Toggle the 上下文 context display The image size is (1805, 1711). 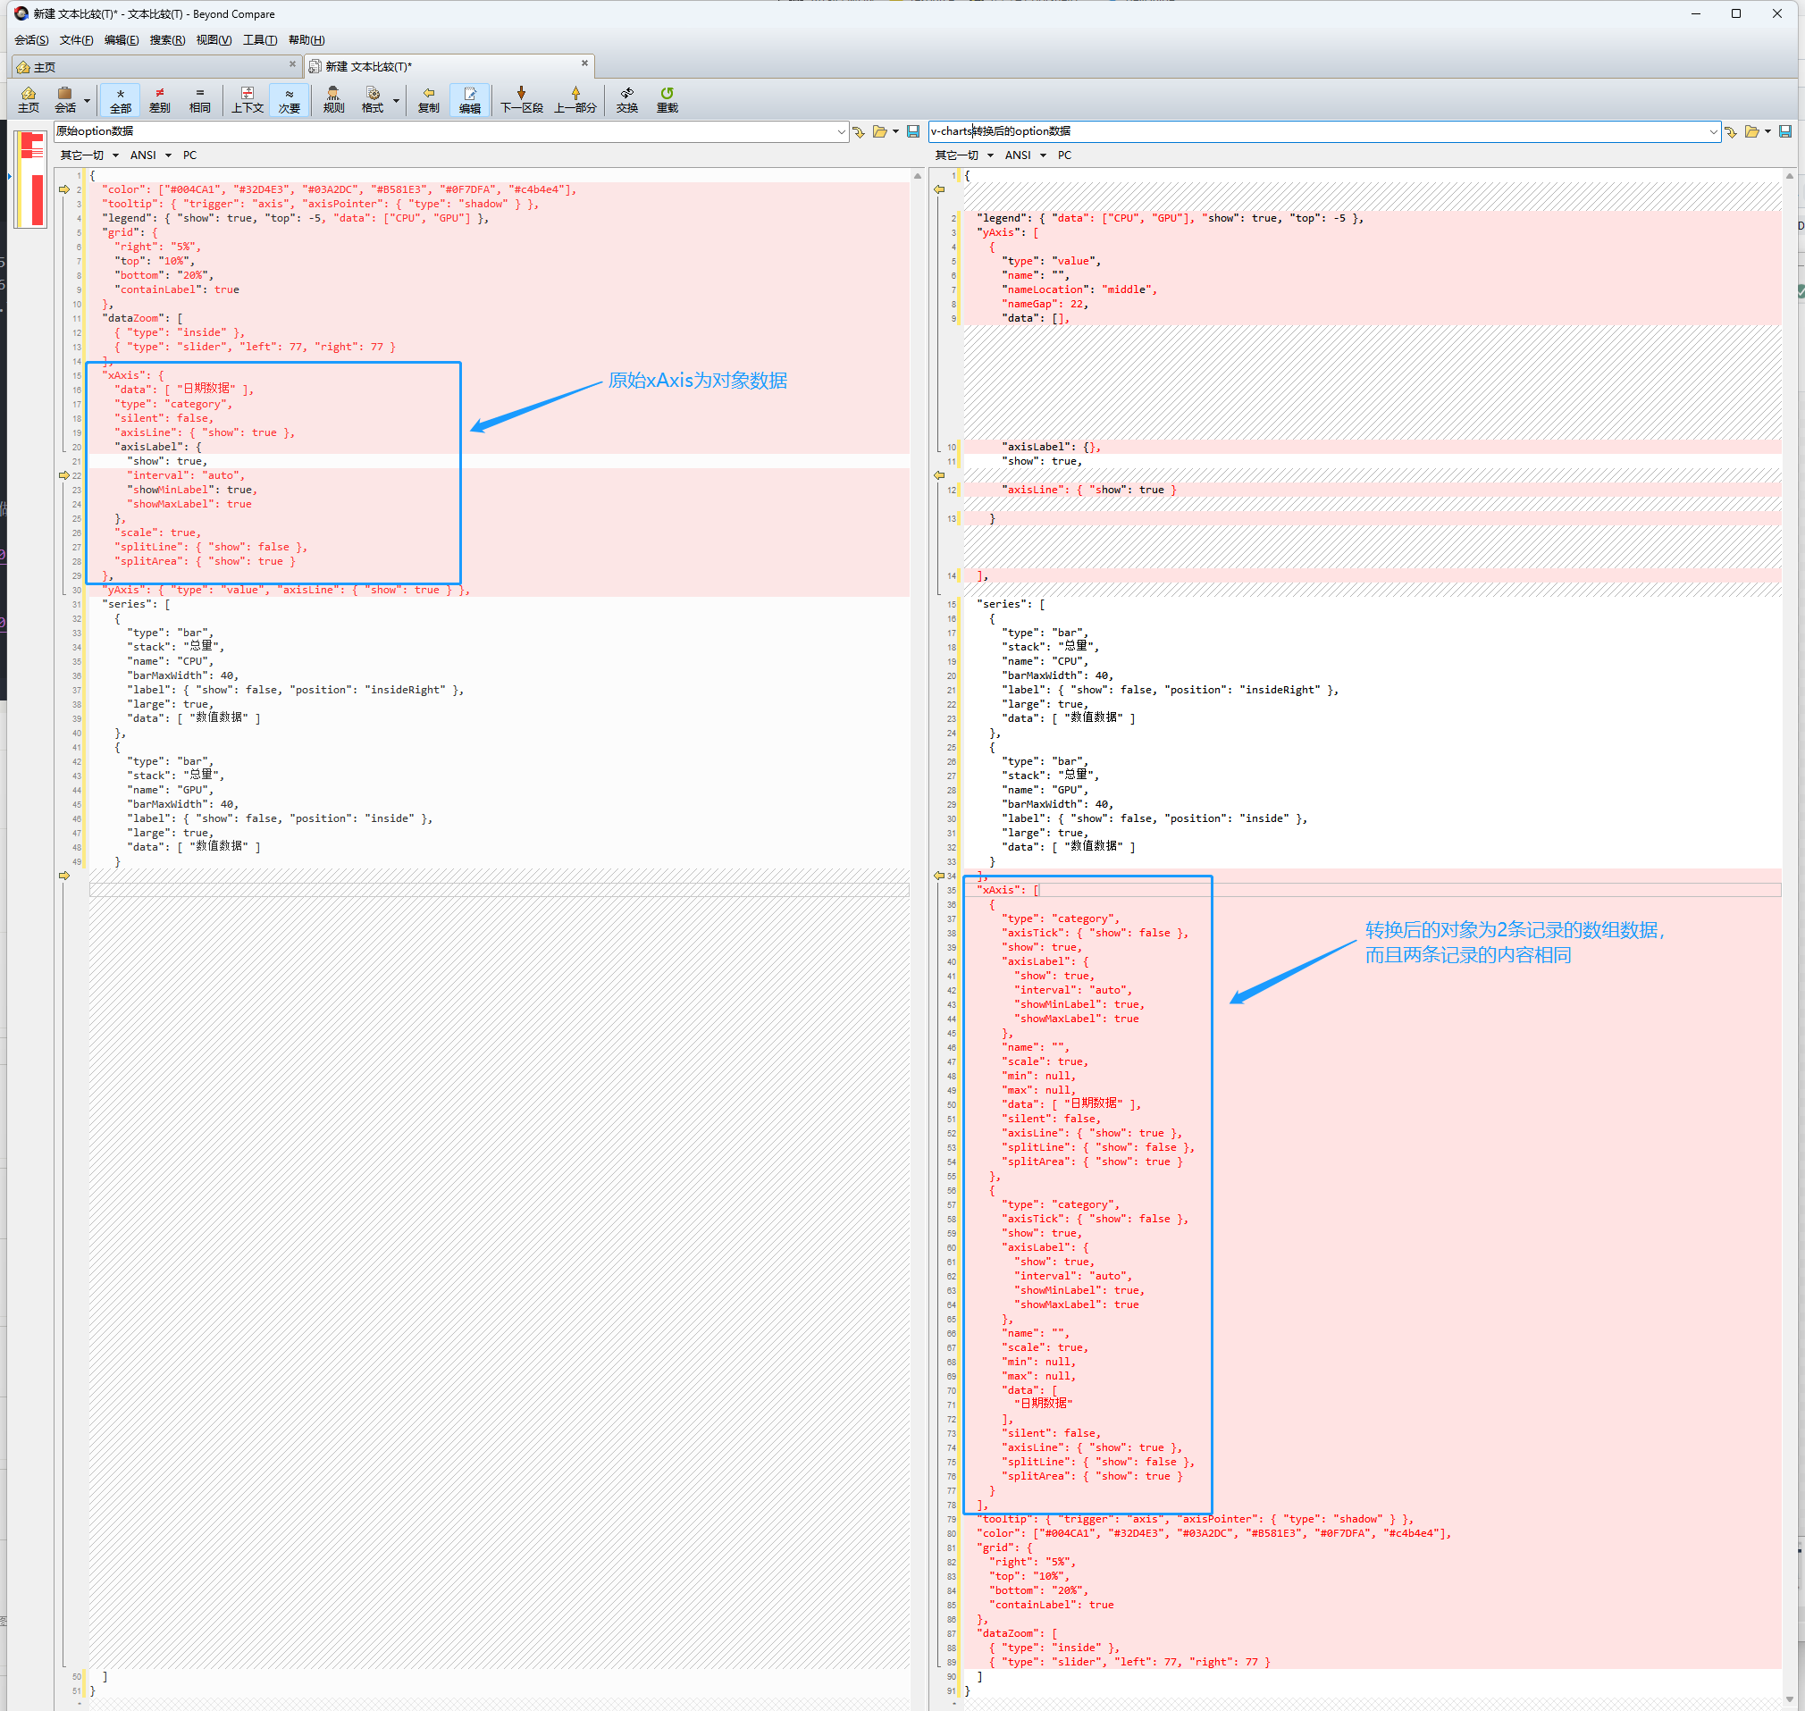point(248,99)
